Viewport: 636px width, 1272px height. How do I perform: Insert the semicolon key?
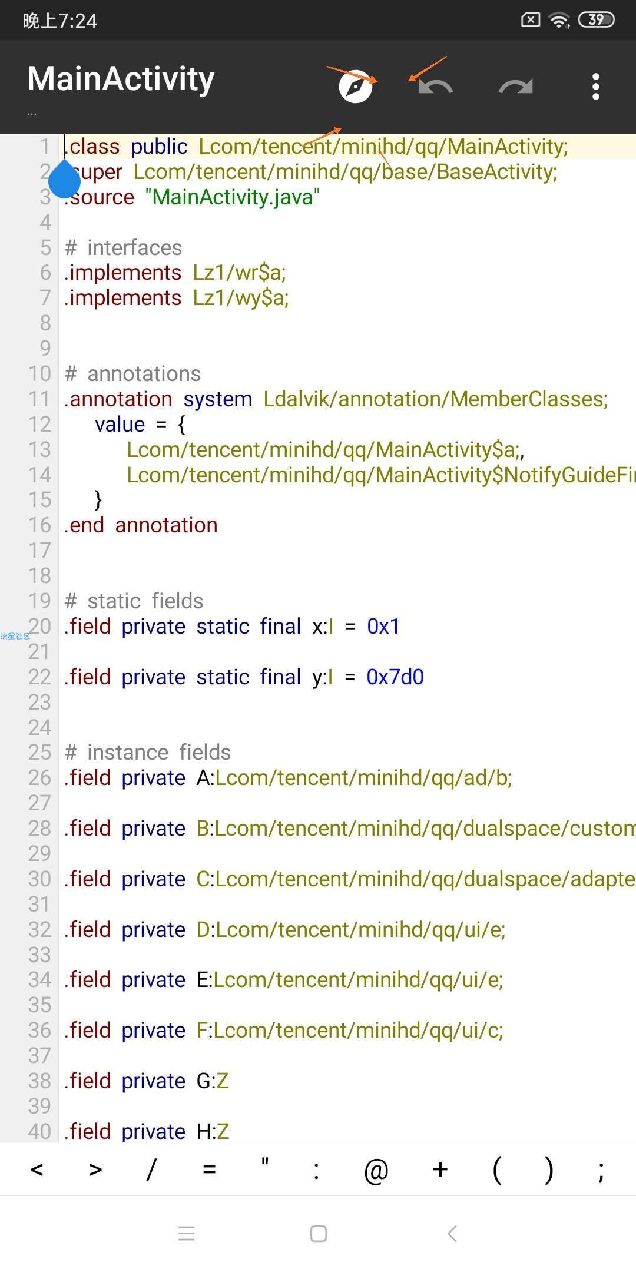(x=601, y=1171)
